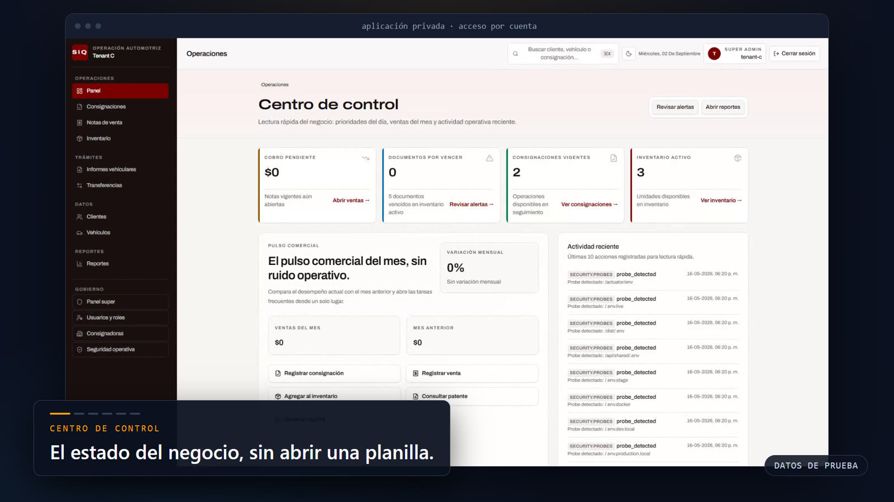This screenshot has height=502, width=894.
Task: Click the Mes anterior $0 card
Action: coord(472,335)
